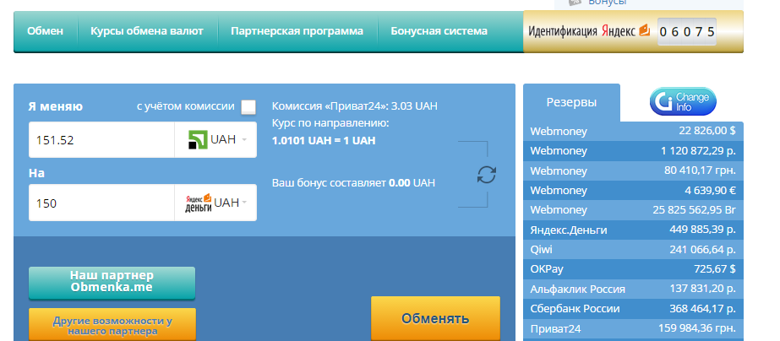Open the Обмен menu item

[x=46, y=31]
